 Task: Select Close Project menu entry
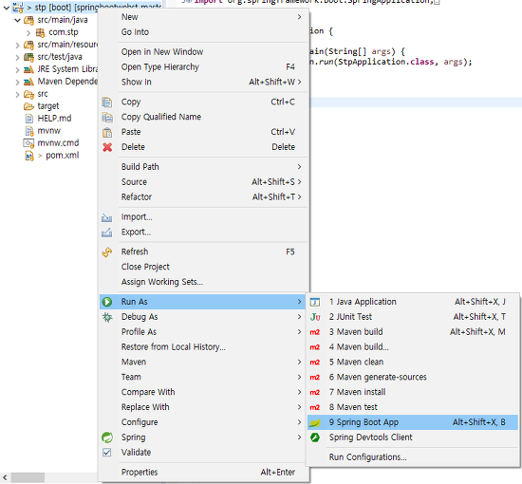coord(204,267)
